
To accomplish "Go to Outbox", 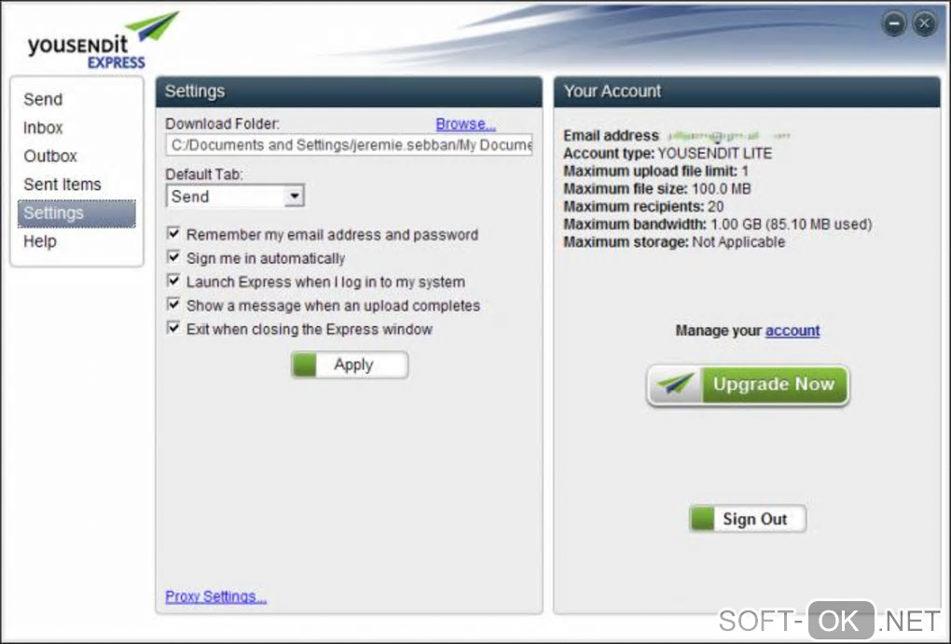I will pyautogui.click(x=50, y=157).
